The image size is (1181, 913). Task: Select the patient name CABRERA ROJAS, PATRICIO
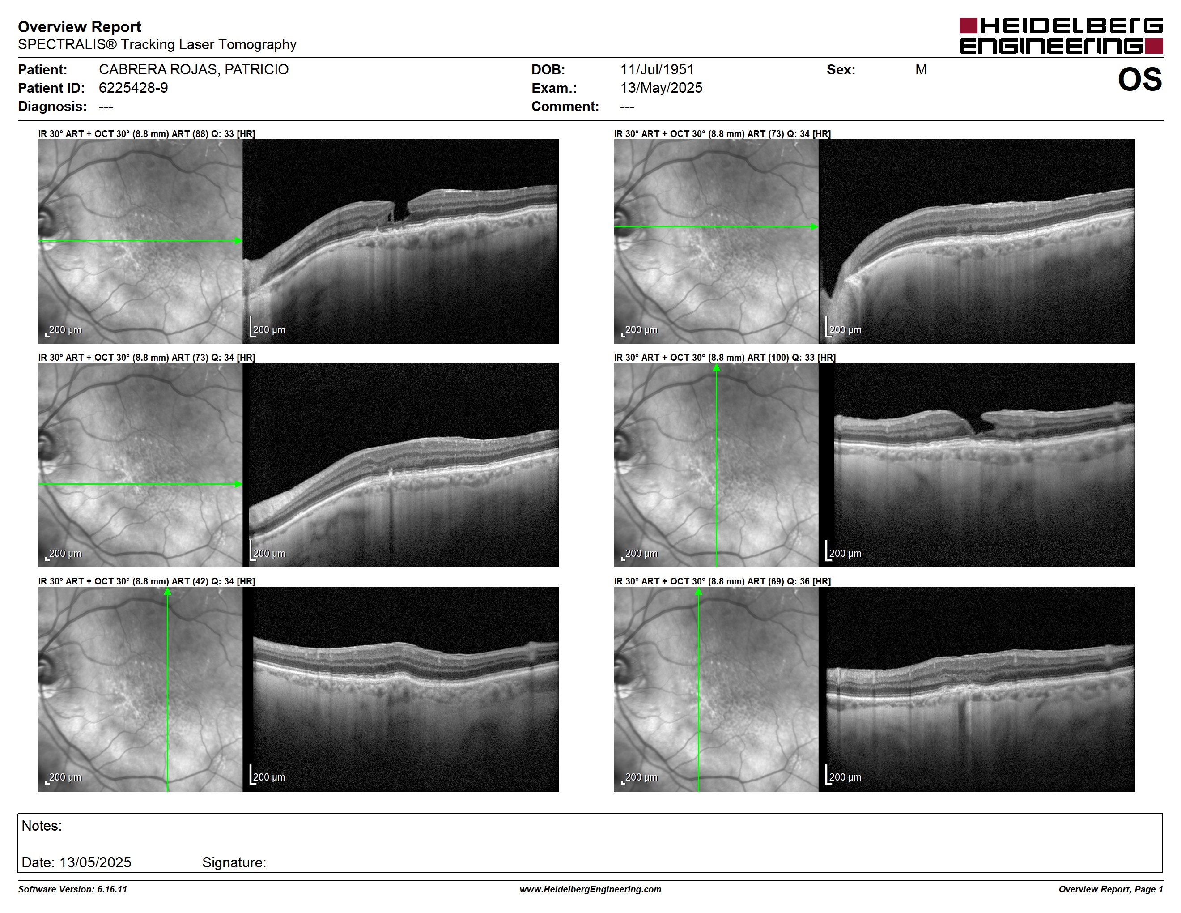click(x=194, y=70)
